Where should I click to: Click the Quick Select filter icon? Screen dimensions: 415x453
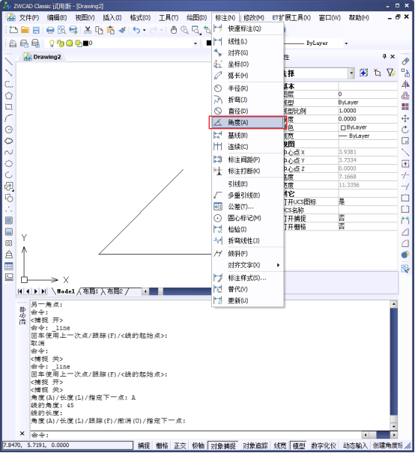click(x=391, y=73)
